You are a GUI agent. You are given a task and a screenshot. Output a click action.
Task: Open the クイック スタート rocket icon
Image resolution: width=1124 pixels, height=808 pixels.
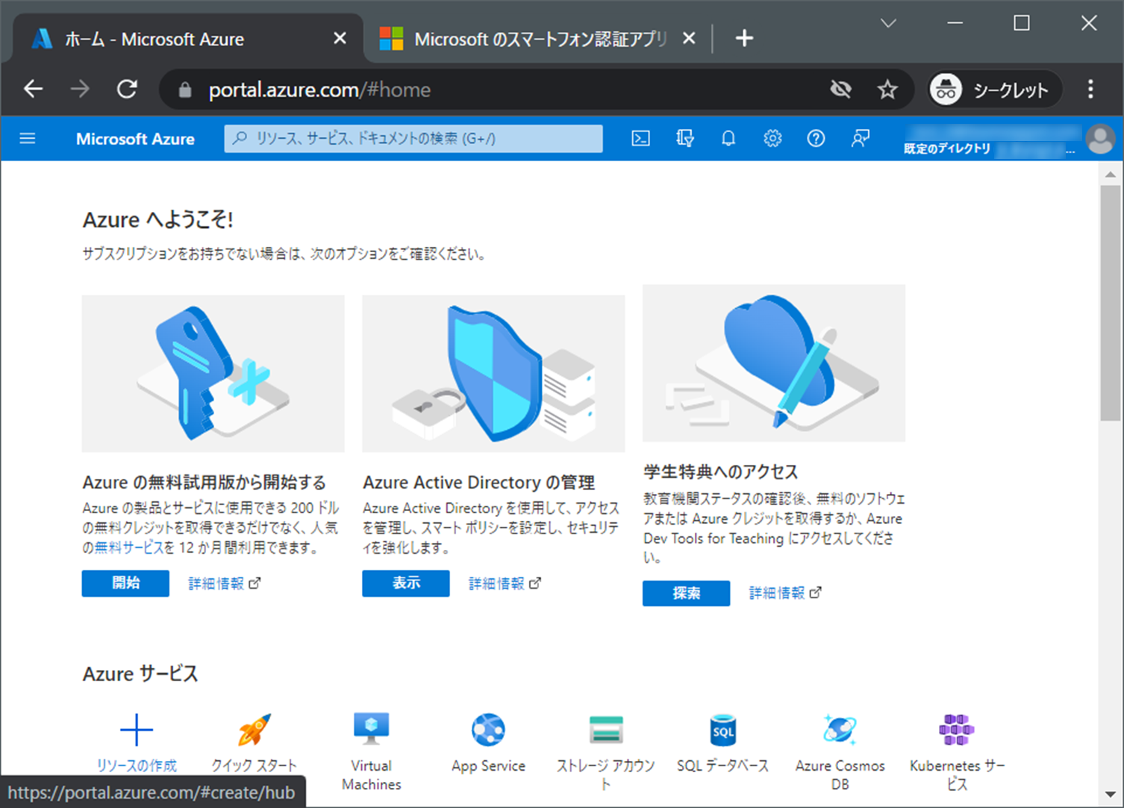click(255, 730)
